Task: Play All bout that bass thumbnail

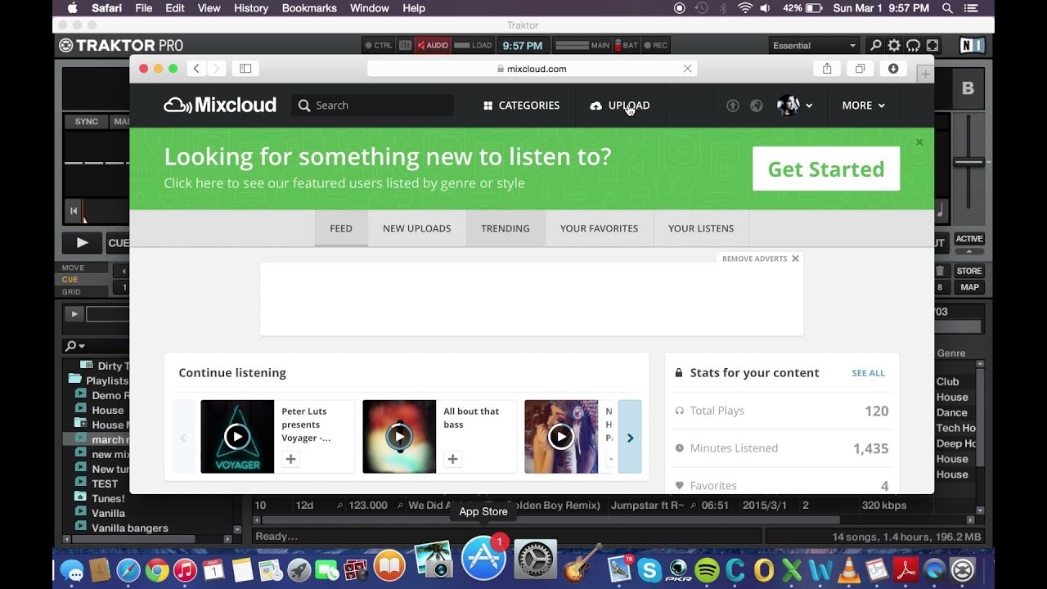Action: tap(399, 437)
